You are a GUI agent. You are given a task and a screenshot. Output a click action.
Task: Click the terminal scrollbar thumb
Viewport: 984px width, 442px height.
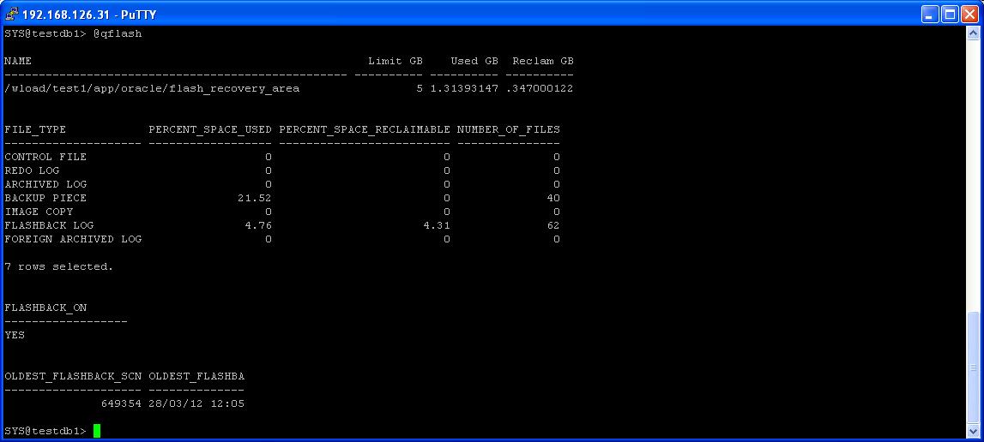point(974,367)
